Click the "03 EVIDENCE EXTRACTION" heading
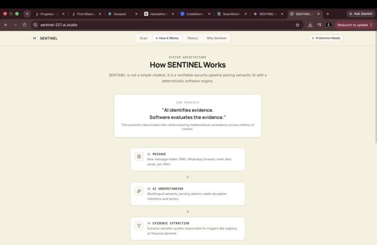Viewport: 377px width, 245px height. coord(168,223)
